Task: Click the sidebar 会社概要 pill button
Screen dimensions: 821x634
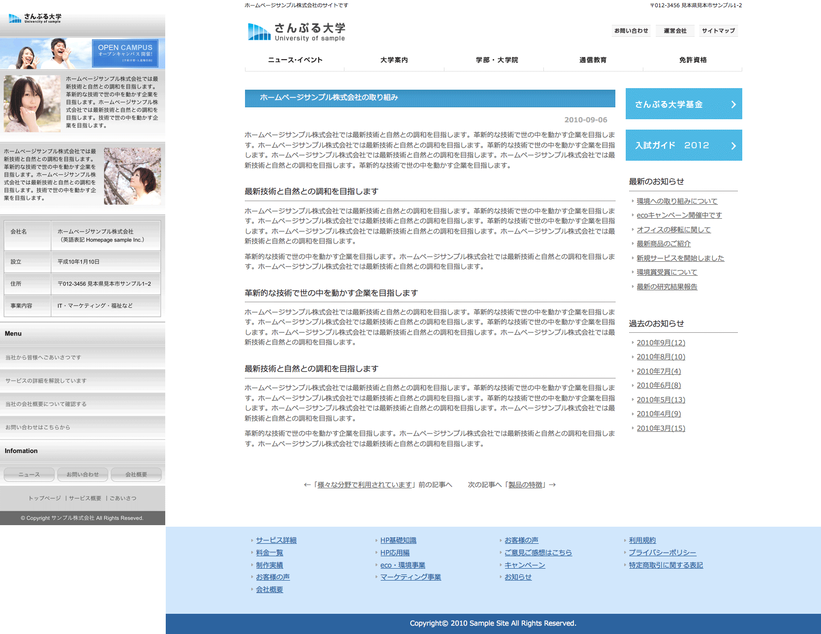Action: point(136,474)
